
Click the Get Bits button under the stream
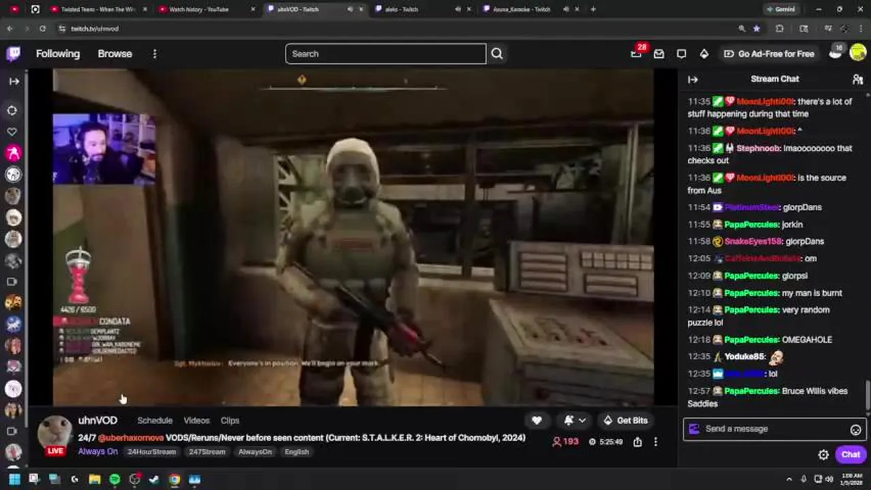pyautogui.click(x=626, y=421)
